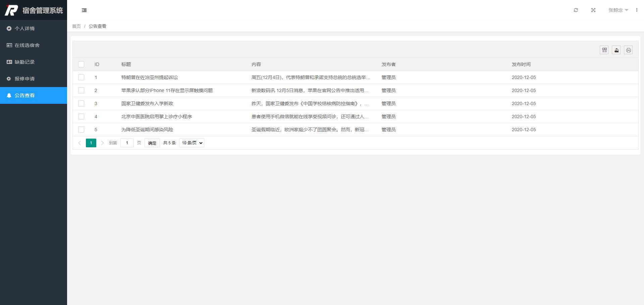644x305 pixels.
Task: Open 报修申请 in the sidebar
Action: click(34, 79)
